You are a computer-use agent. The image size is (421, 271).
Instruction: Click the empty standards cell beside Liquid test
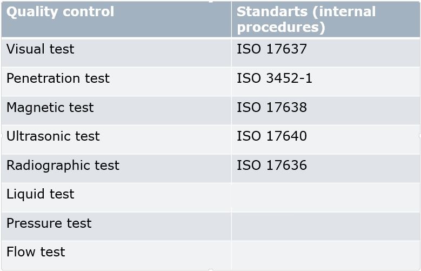pos(325,197)
